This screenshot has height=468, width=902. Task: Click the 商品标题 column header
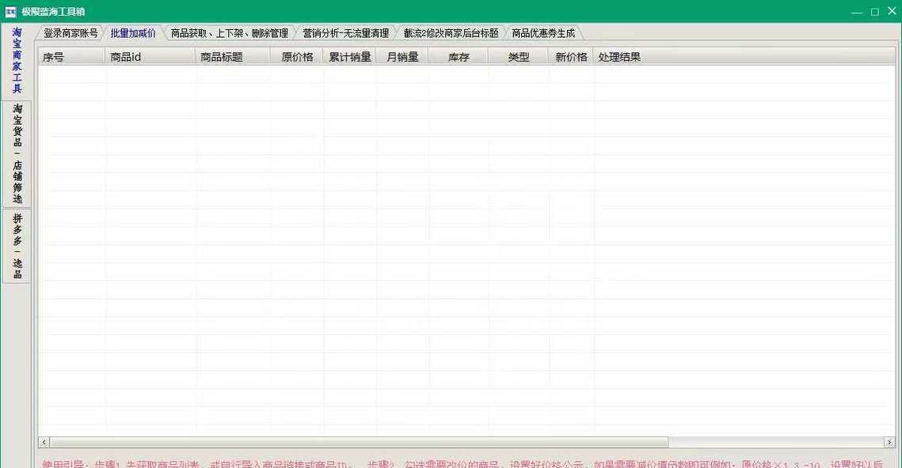[232, 57]
